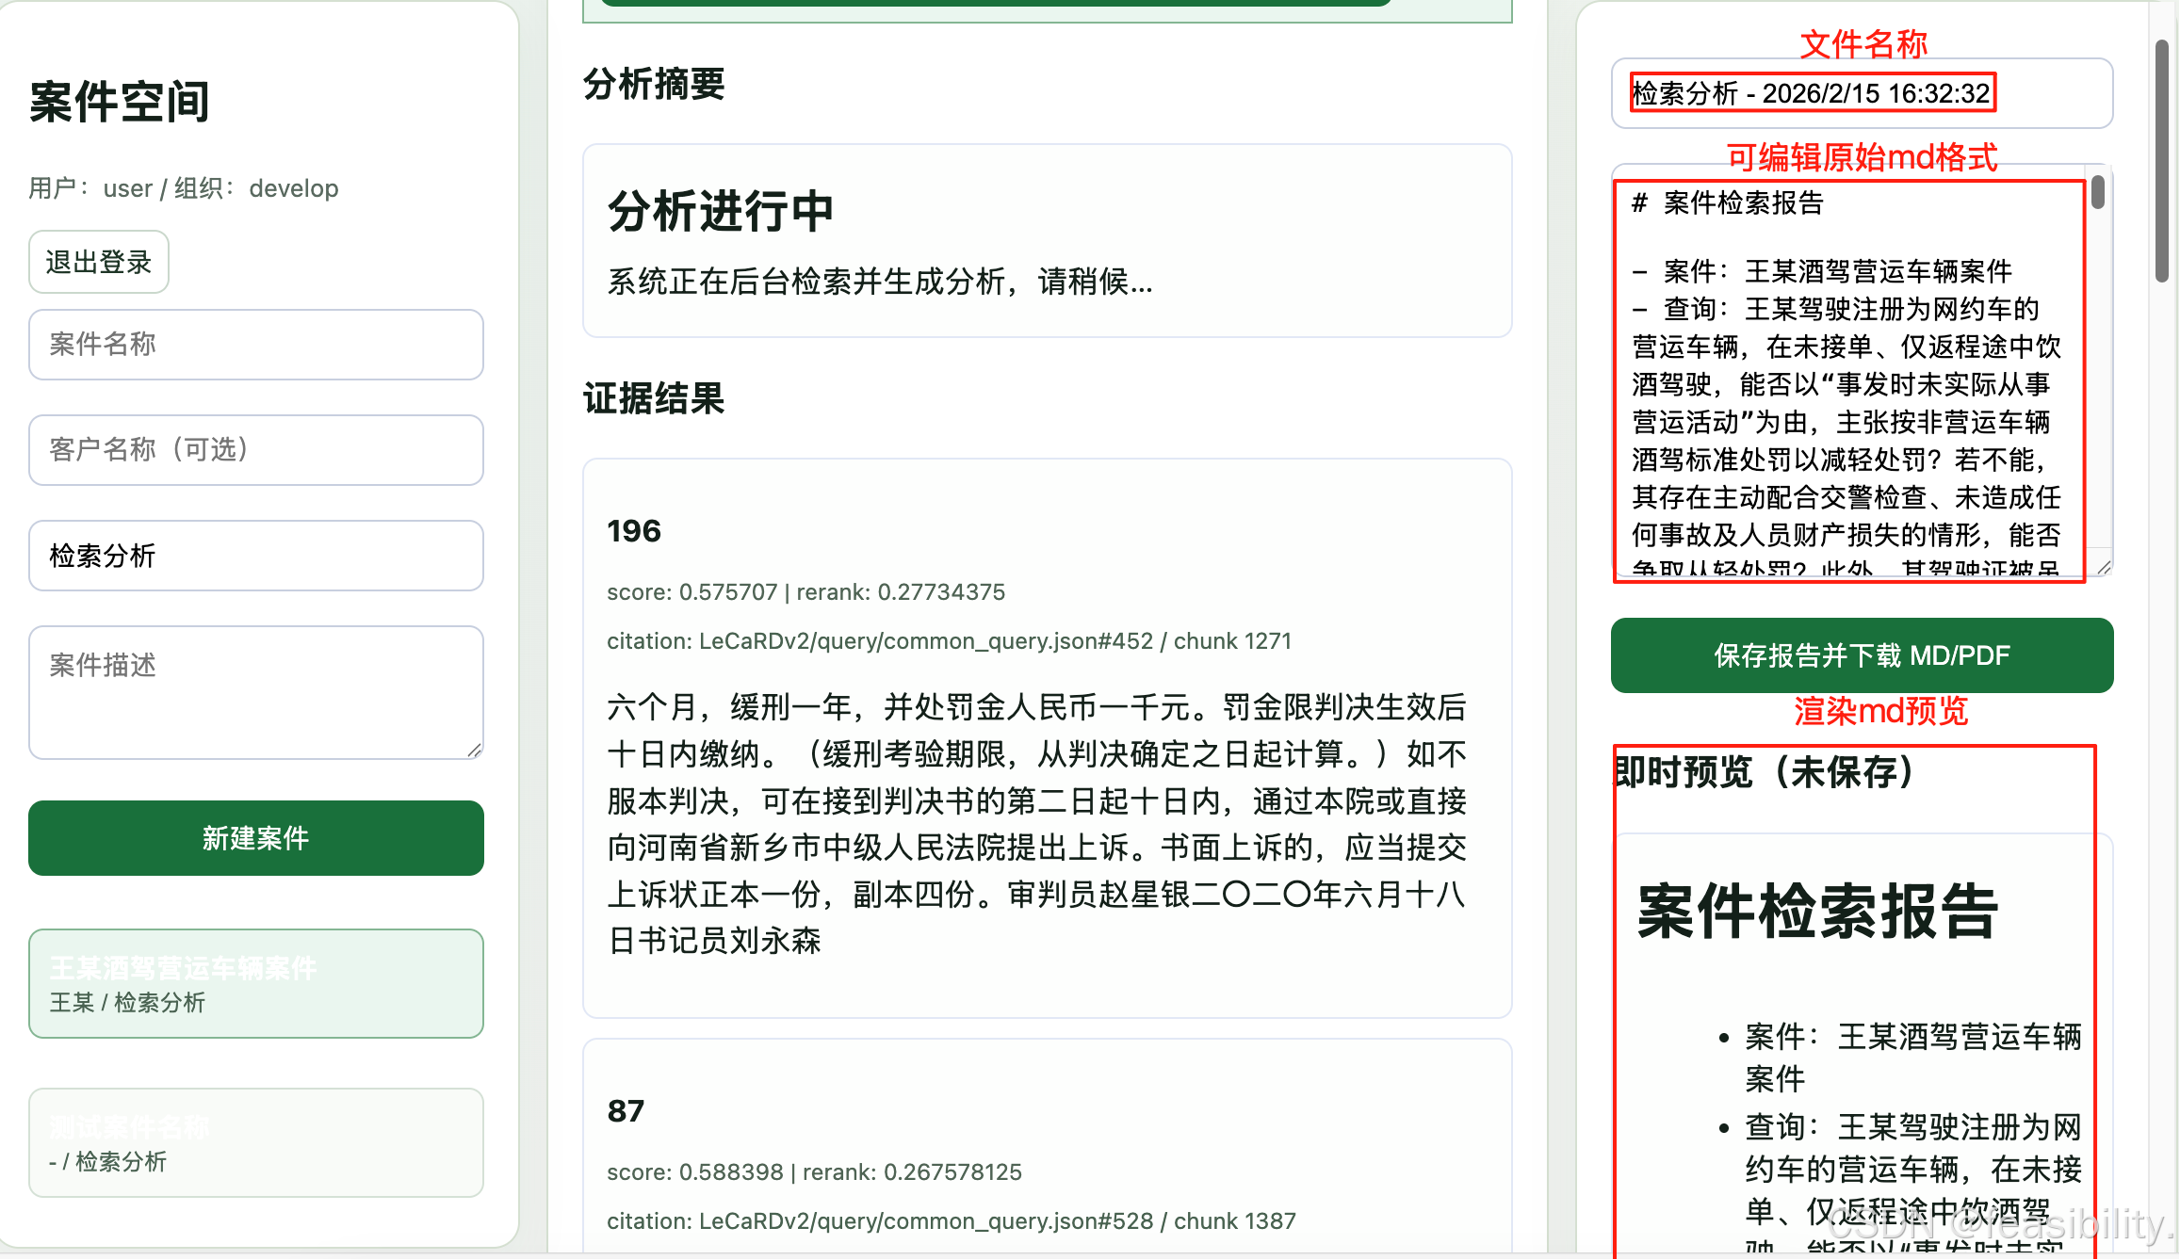Click into the 案件描述 textarea
Screen dimensions: 2180x1260
255,692
